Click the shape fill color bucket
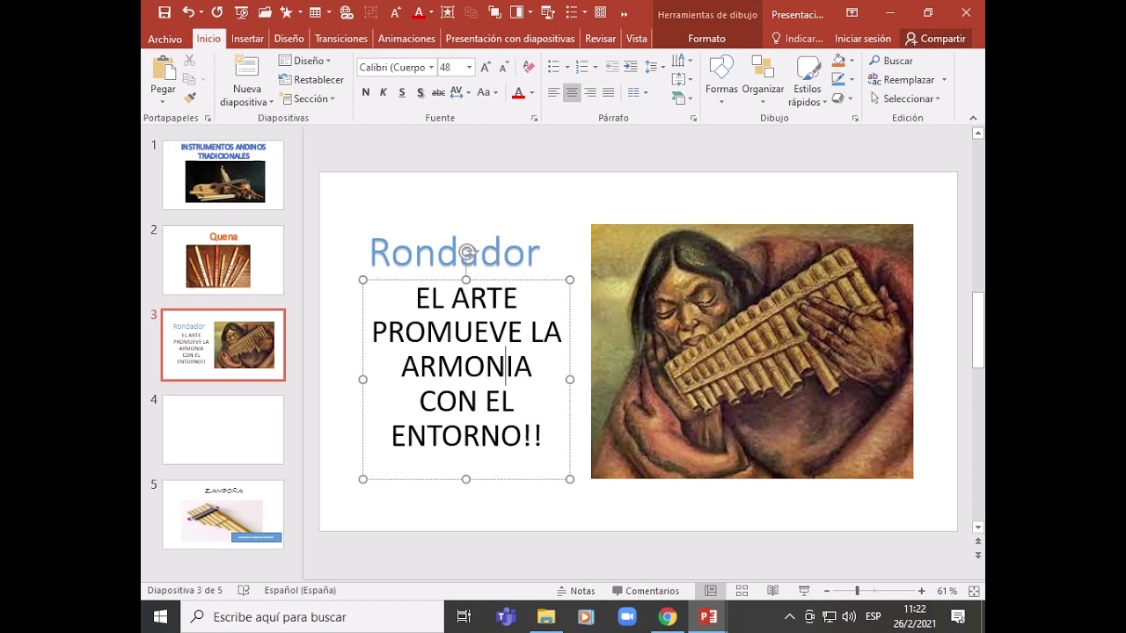Image resolution: width=1126 pixels, height=633 pixels. pos(838,61)
